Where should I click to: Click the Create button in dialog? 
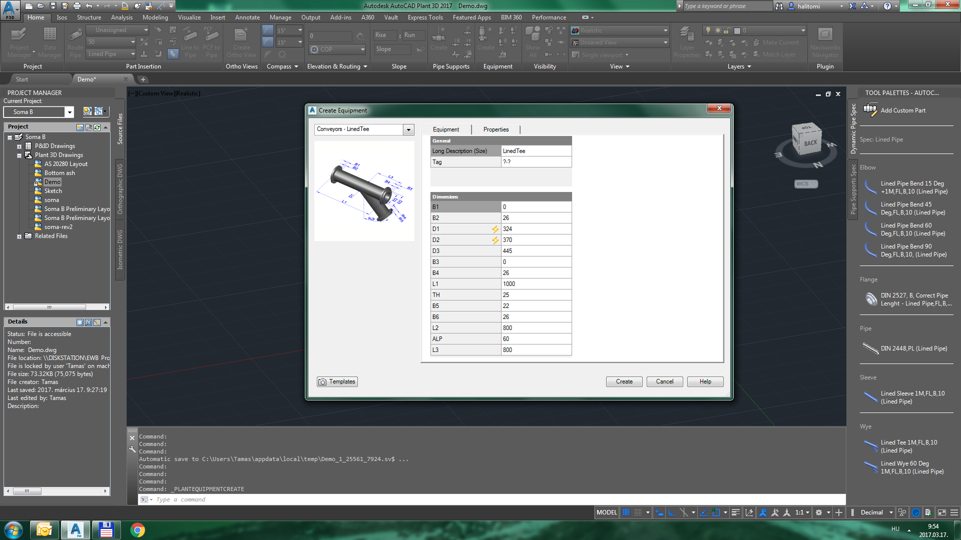624,381
